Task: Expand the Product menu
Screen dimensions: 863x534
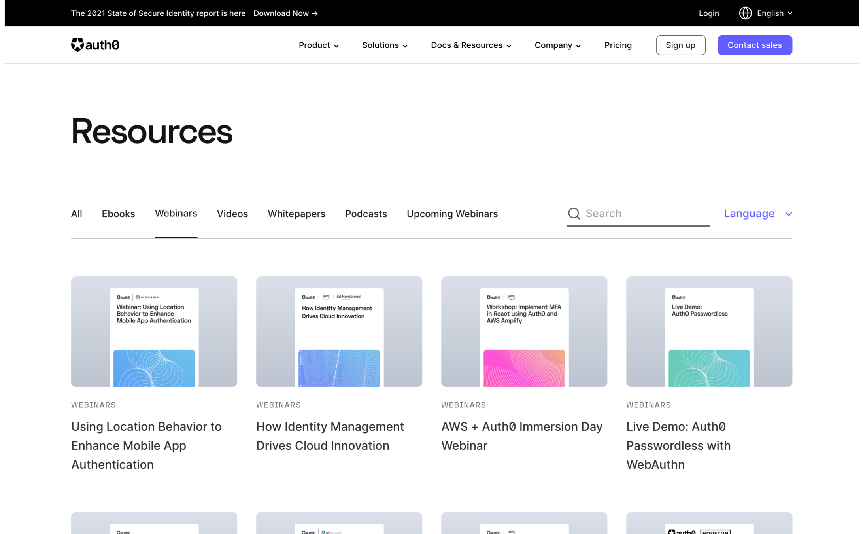Action: click(319, 45)
